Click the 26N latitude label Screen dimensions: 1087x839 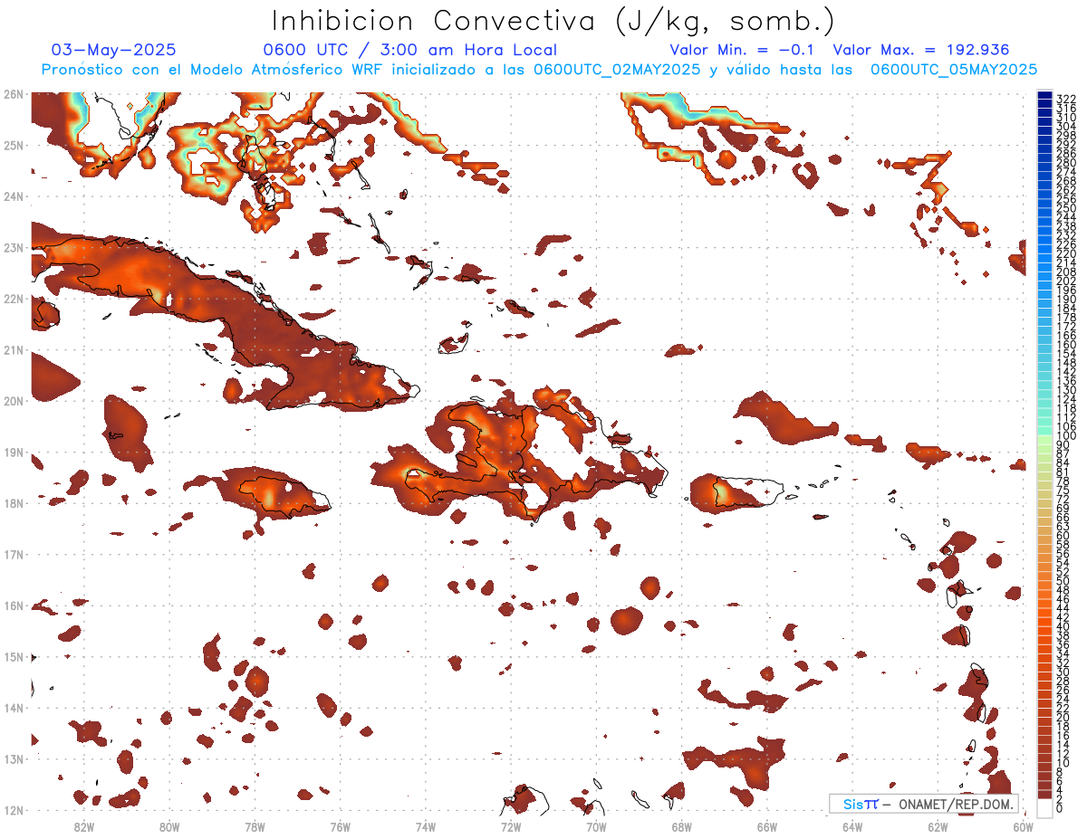tap(13, 94)
